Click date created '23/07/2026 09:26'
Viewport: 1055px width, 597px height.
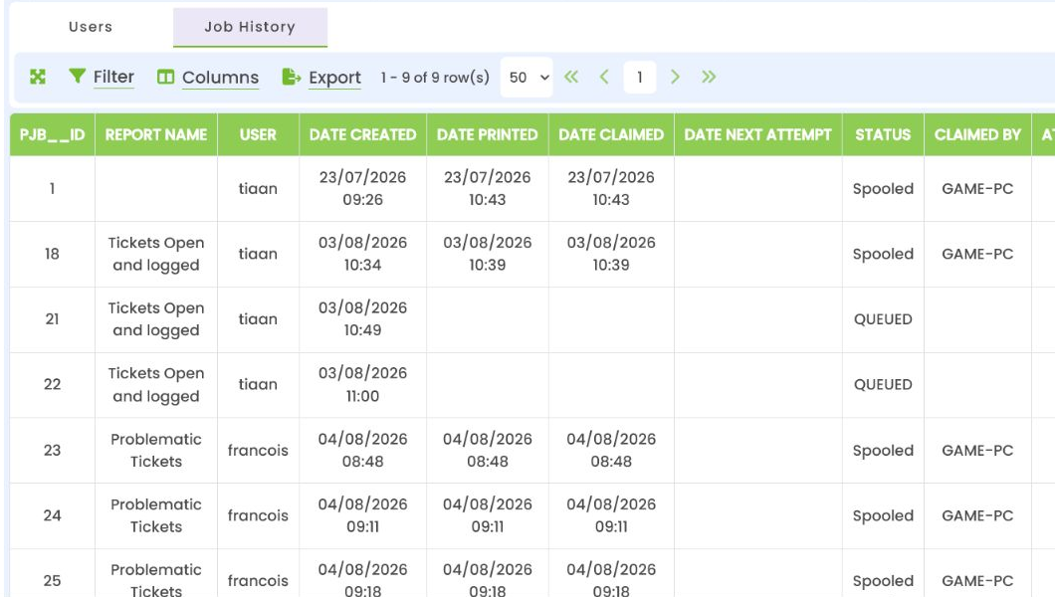click(x=362, y=188)
